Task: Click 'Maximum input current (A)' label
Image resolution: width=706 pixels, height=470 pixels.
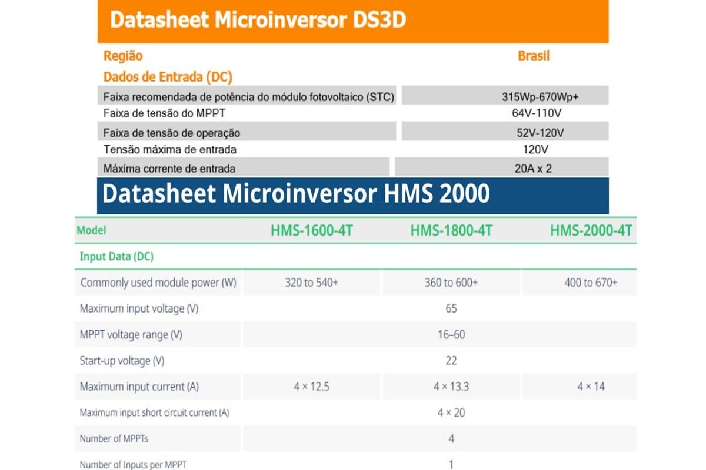Action: [x=139, y=387]
